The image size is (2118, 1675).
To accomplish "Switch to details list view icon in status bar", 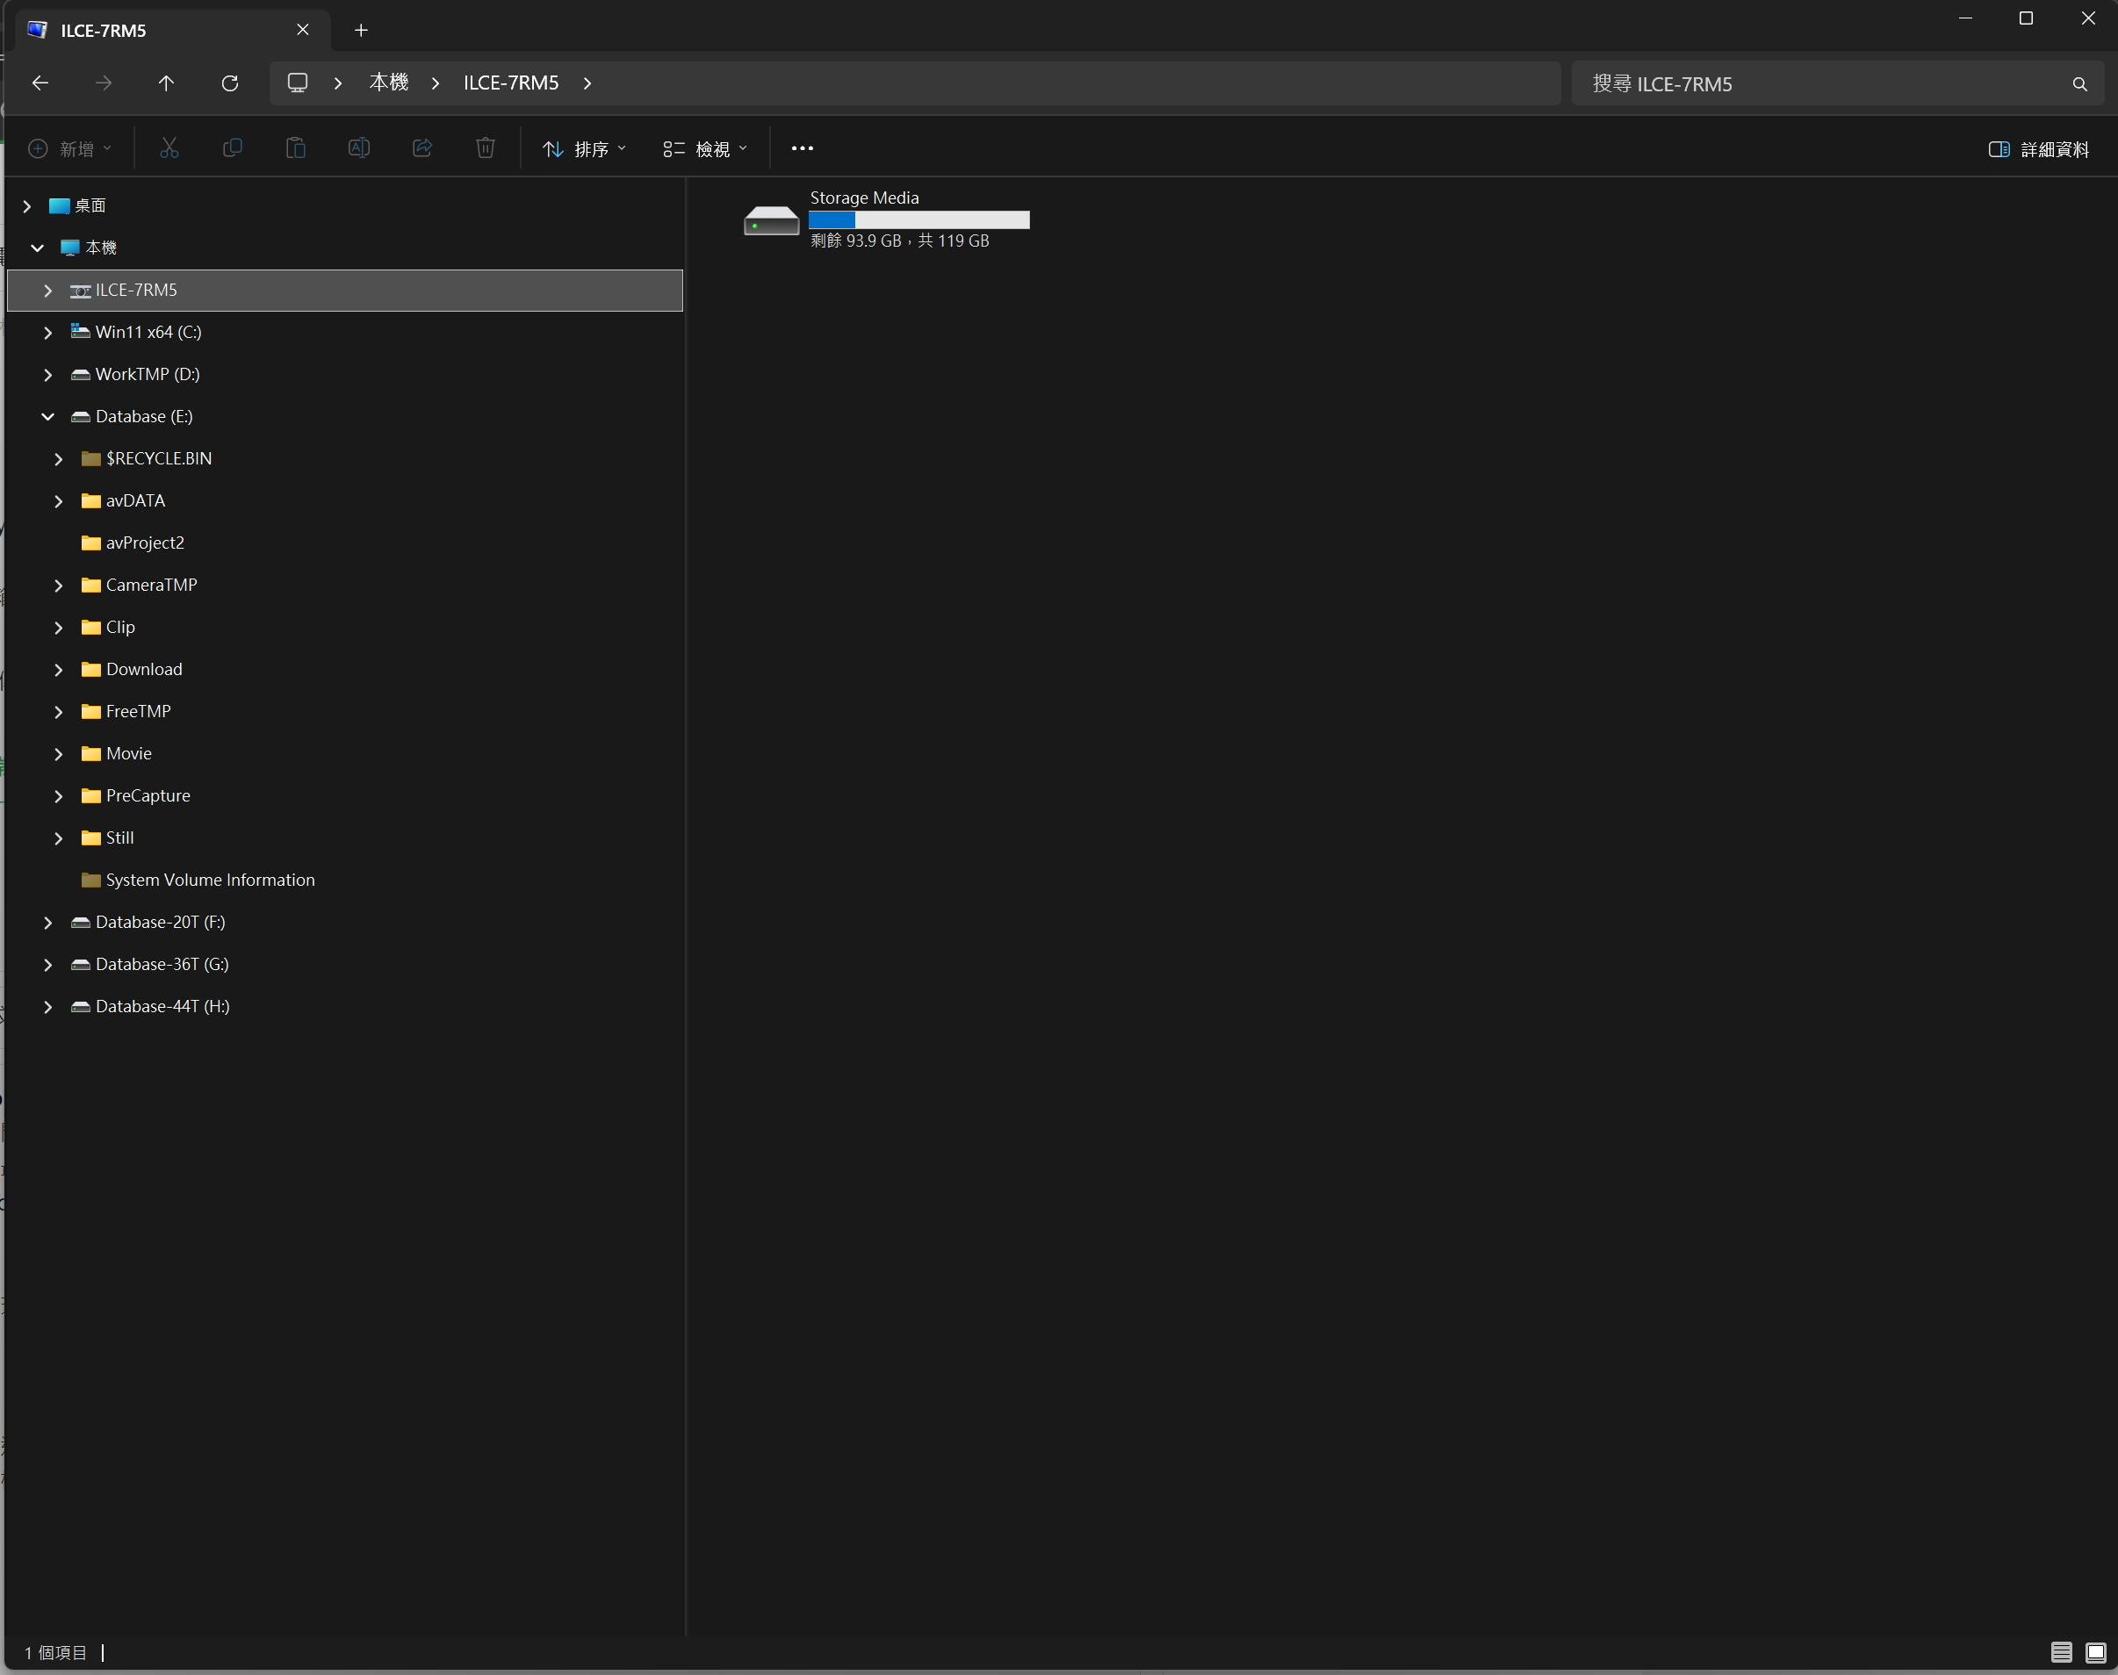I will point(2061,1652).
